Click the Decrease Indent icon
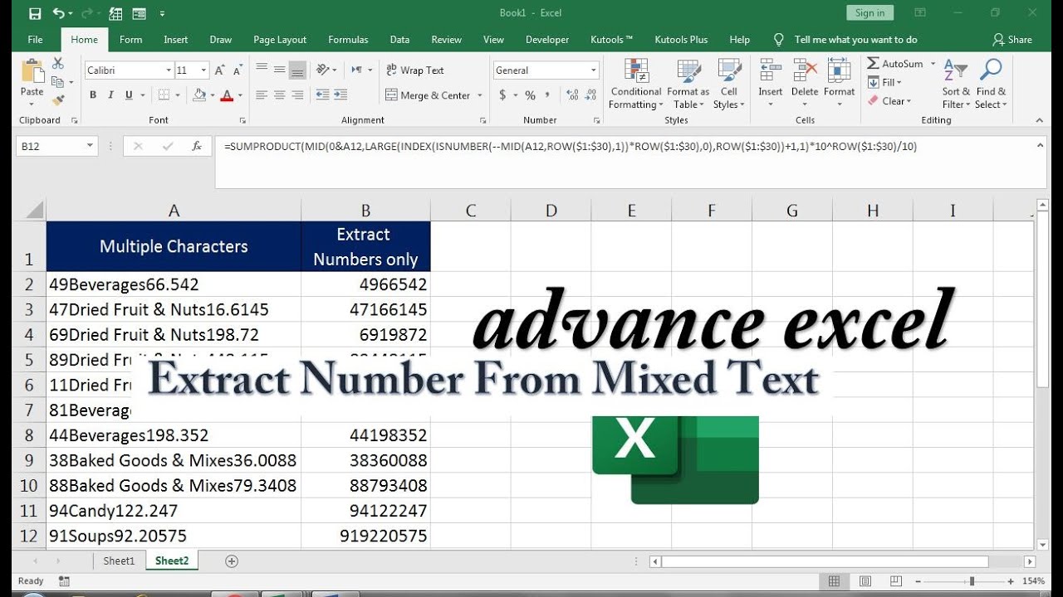The width and height of the screenshot is (1063, 597). click(x=322, y=95)
